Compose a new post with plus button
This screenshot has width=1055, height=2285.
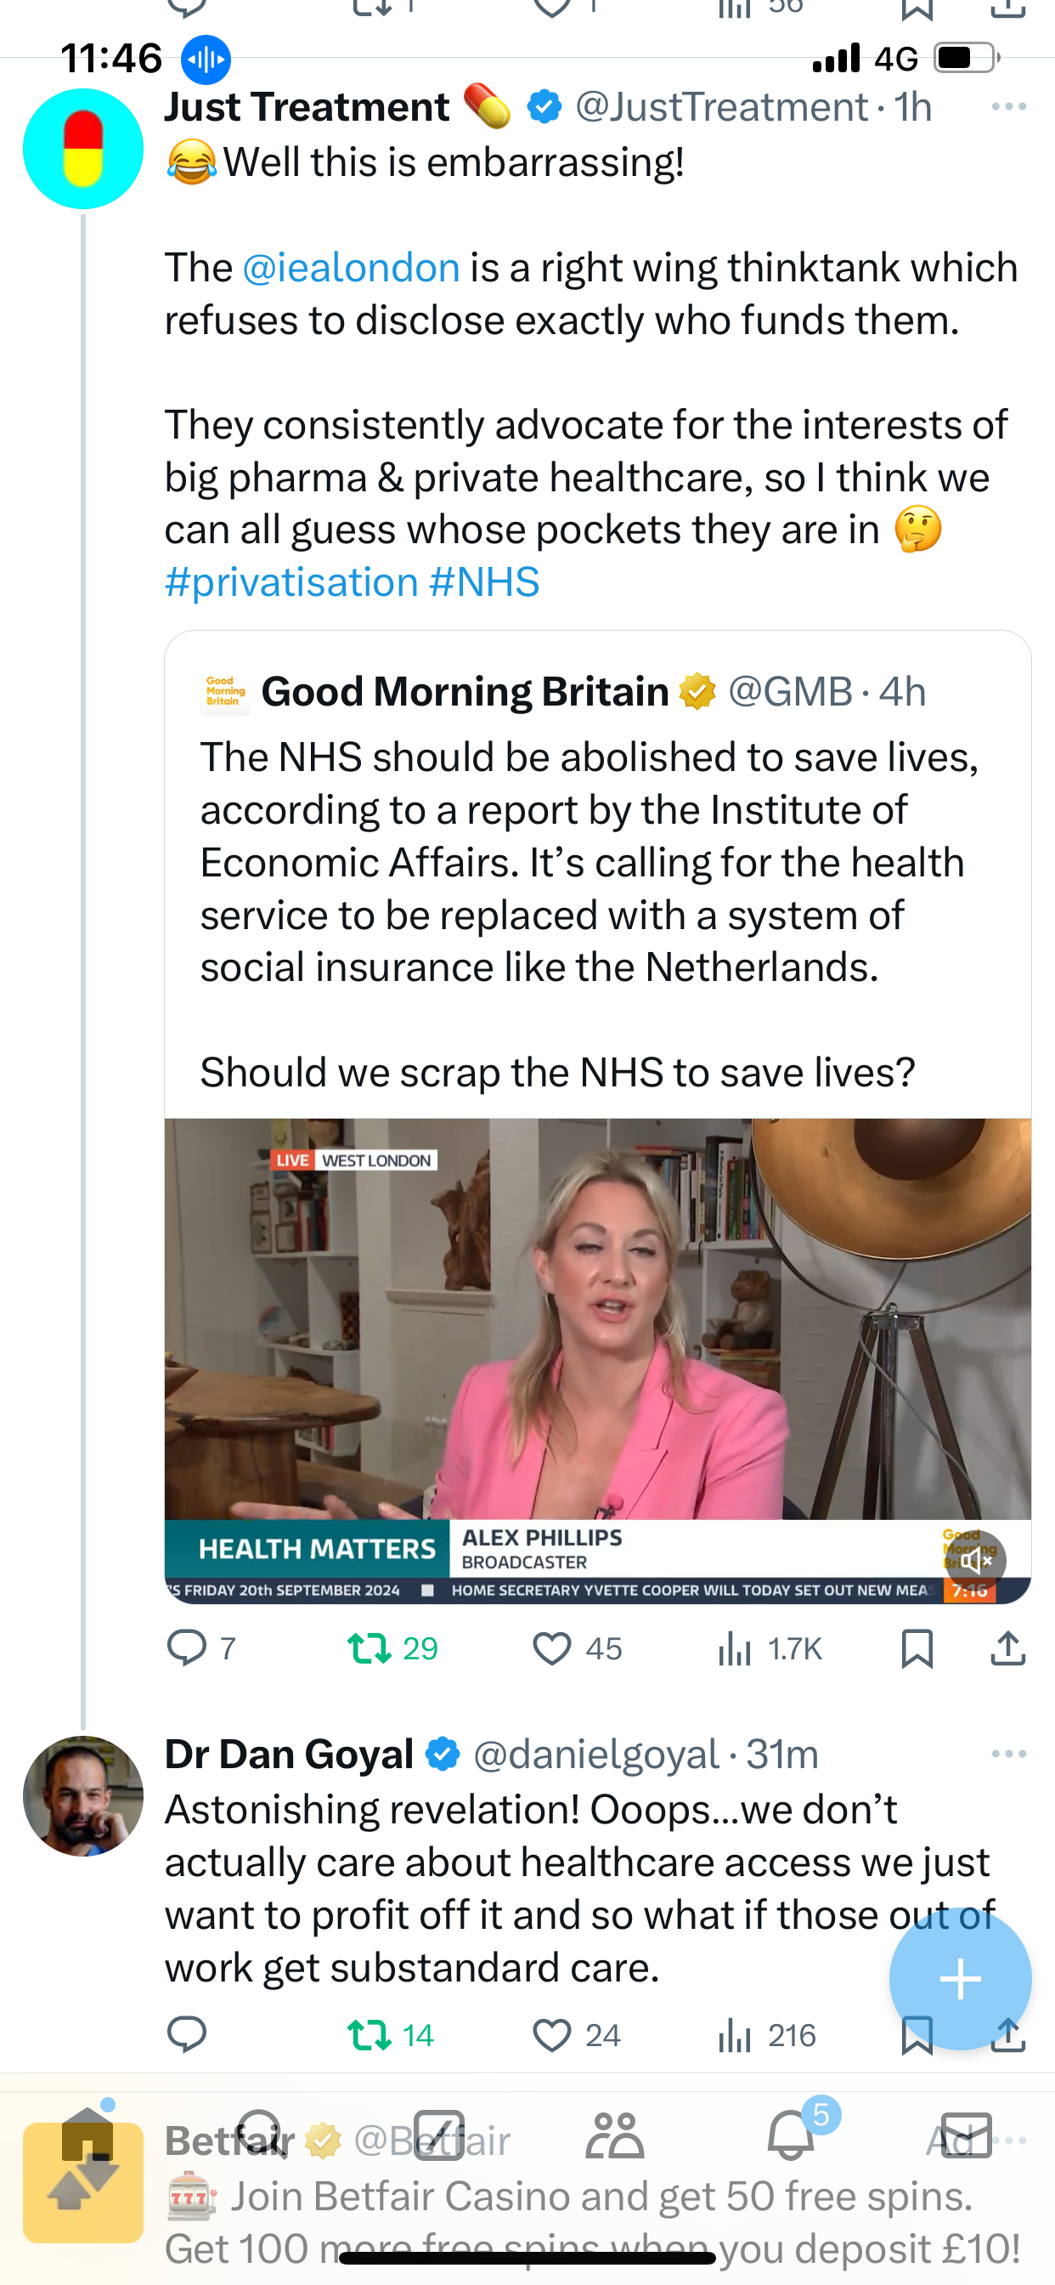click(960, 1979)
